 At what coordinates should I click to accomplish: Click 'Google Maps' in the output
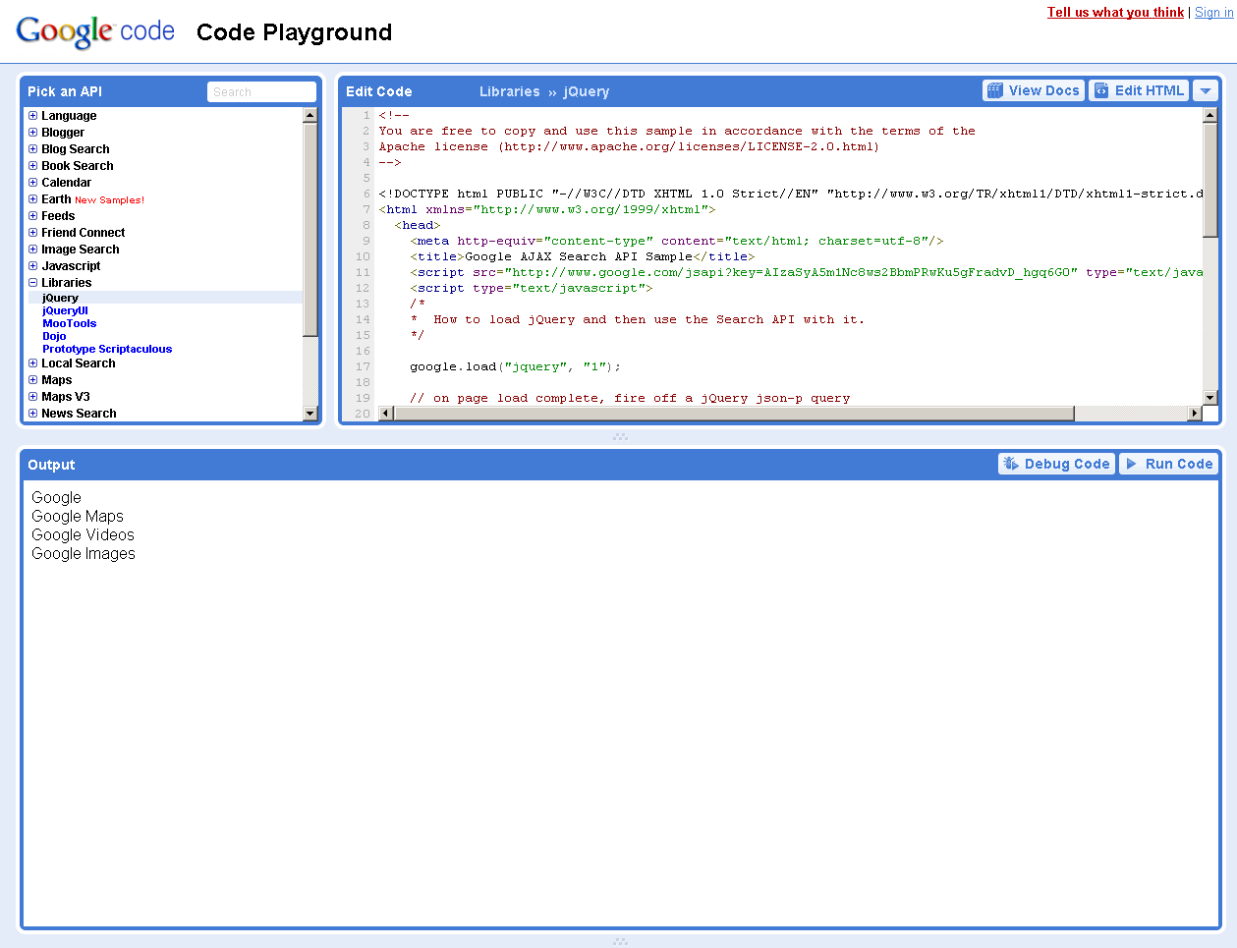pyautogui.click(x=78, y=516)
